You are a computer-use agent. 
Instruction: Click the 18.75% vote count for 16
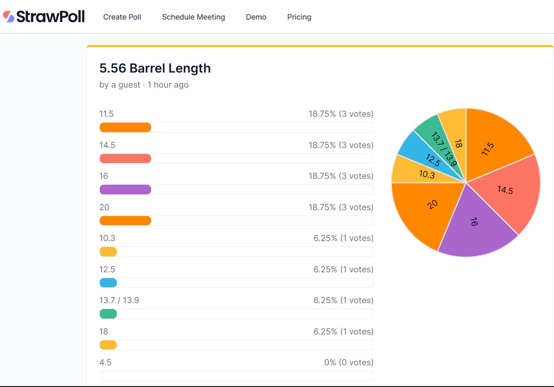coord(341,176)
